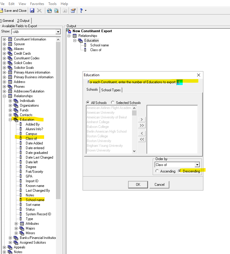Click the Save floppy disk icon

32,11
